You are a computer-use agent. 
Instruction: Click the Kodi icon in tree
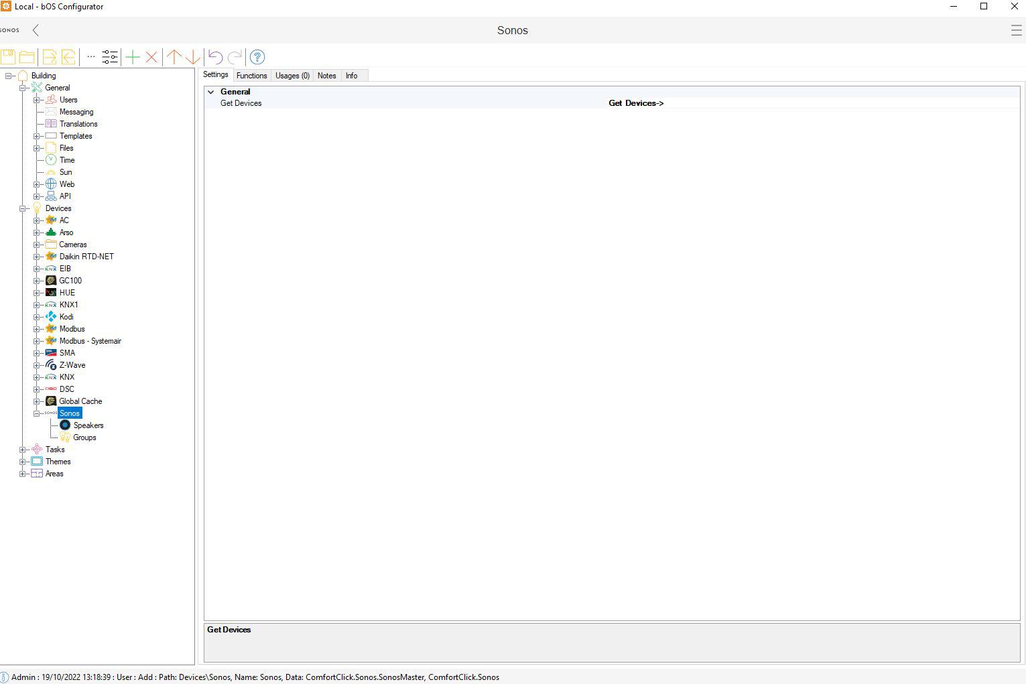51,317
